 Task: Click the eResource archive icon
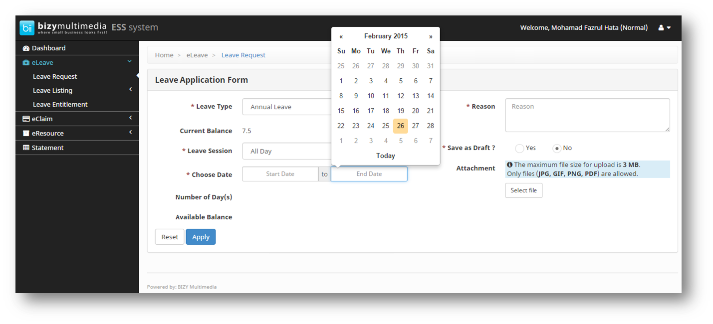pyautogui.click(x=26, y=134)
